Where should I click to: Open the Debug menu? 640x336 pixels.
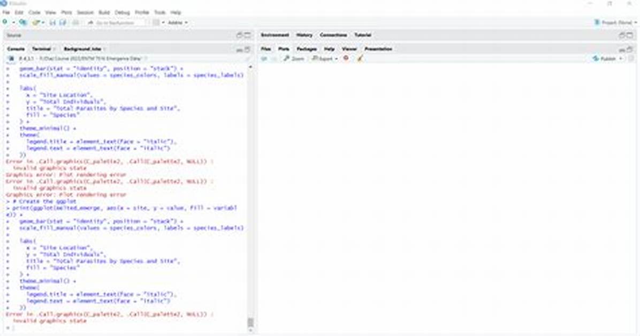122,13
